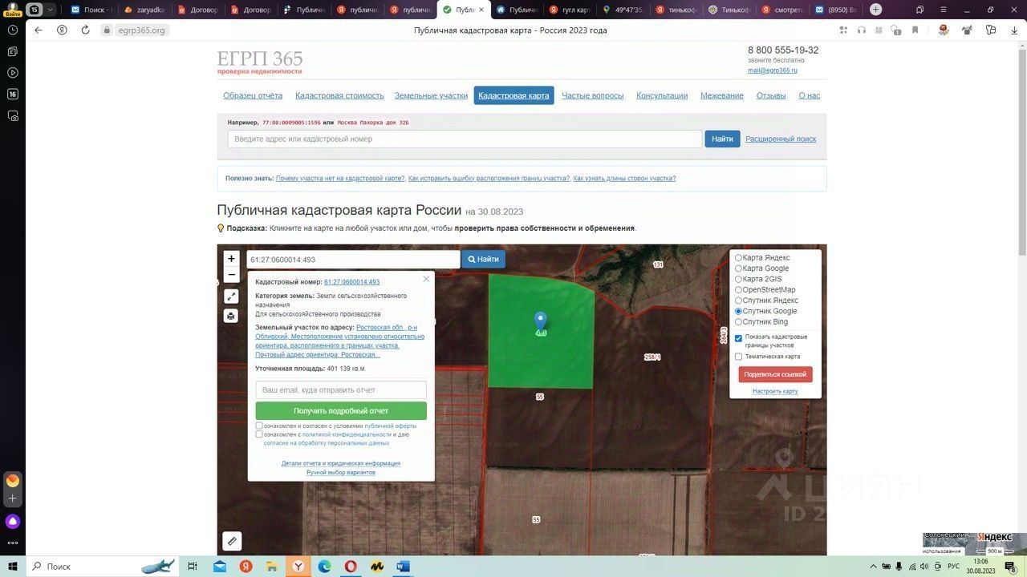
Task: Select OpenStreetMap map layer
Action: pyautogui.click(x=738, y=290)
